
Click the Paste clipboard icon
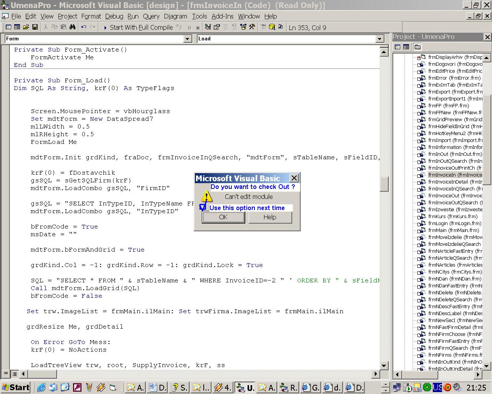tap(63, 27)
